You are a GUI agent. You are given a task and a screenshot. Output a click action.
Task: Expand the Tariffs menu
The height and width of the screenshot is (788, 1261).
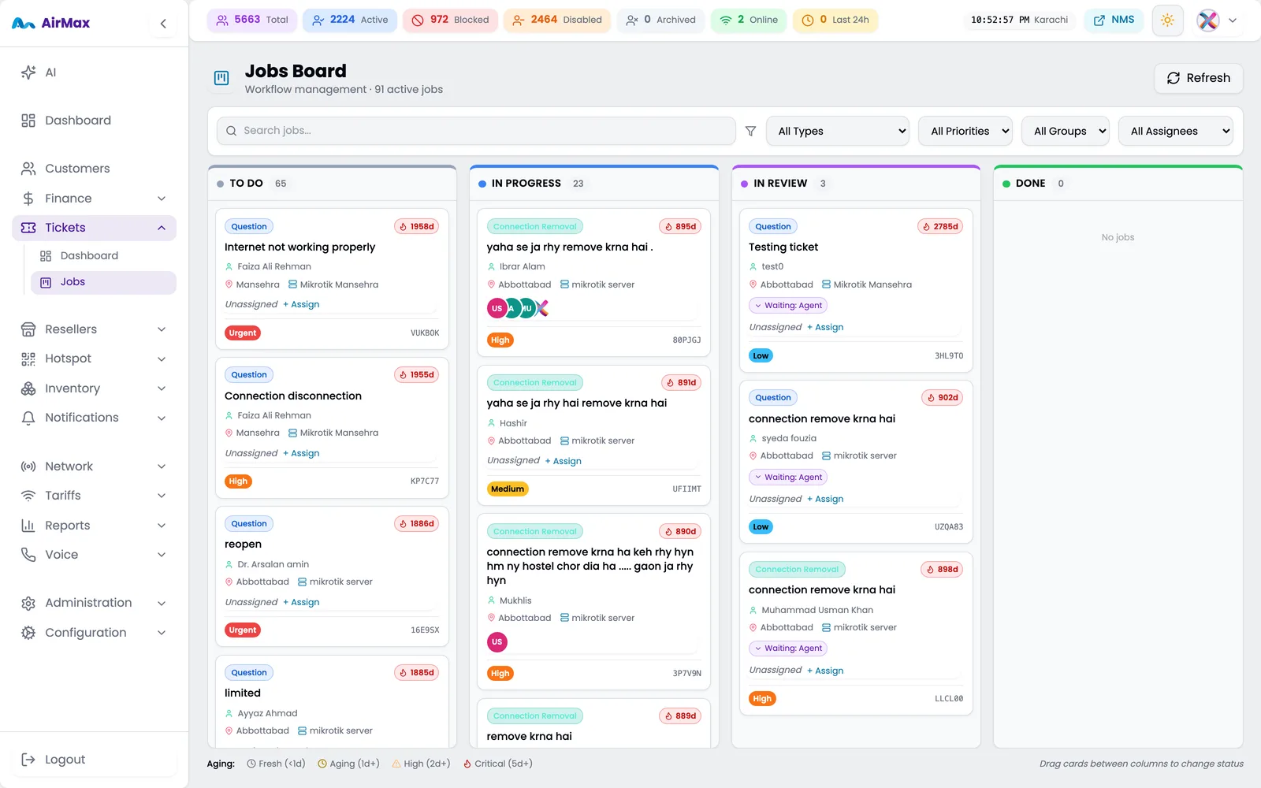coord(95,496)
